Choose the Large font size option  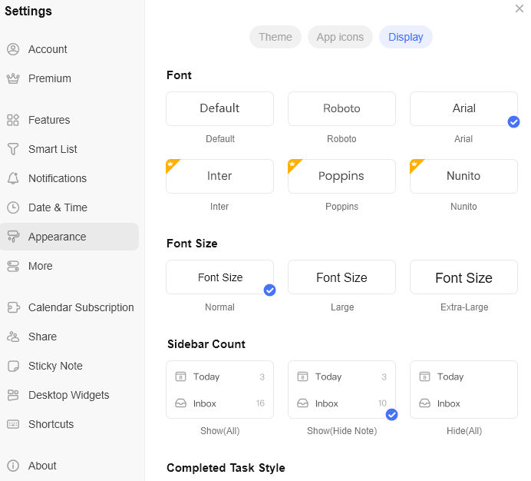pyautogui.click(x=341, y=277)
